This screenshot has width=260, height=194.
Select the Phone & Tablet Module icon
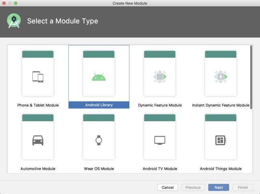tap(38, 77)
